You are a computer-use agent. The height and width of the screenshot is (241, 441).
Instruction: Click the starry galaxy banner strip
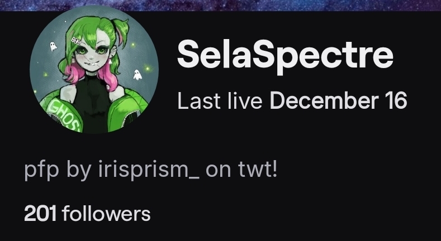(x=220, y=6)
